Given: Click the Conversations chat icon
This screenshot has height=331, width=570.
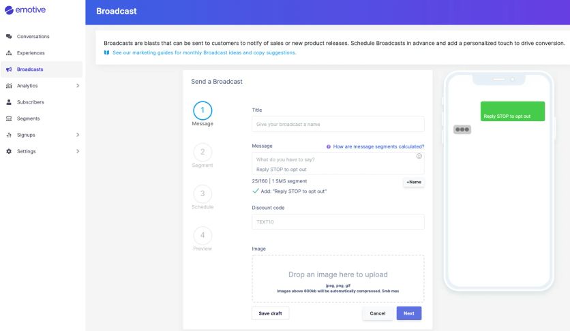Looking at the screenshot, I should 9,36.
